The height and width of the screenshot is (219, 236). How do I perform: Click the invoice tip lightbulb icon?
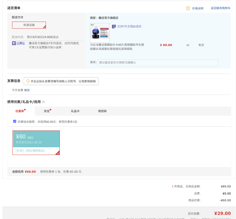[28, 81]
